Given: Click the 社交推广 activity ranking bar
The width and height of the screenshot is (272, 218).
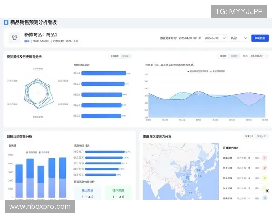Looking at the screenshot, I should pyautogui.click(x=105, y=152).
